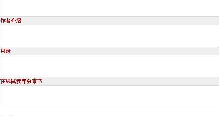Click the gray bar right of 作者介绍
Image resolution: width=219 pixels, height=122 pixels.
119,21
